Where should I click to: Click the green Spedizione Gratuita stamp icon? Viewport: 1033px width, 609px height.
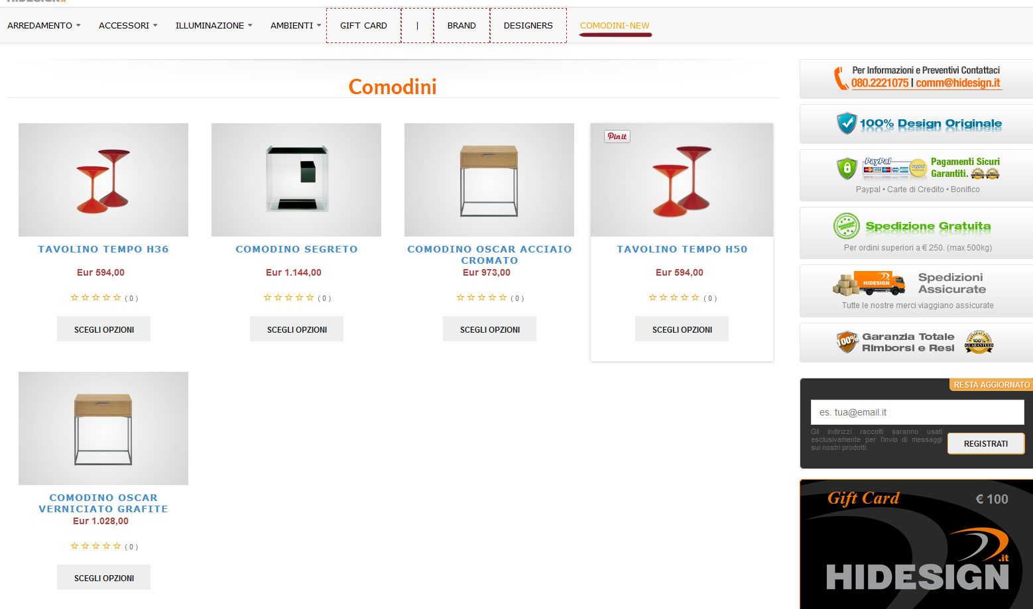(847, 227)
